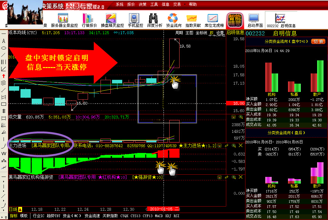Click the 指数贡献 toolbar icon
328x220 pixels.
(193, 20)
